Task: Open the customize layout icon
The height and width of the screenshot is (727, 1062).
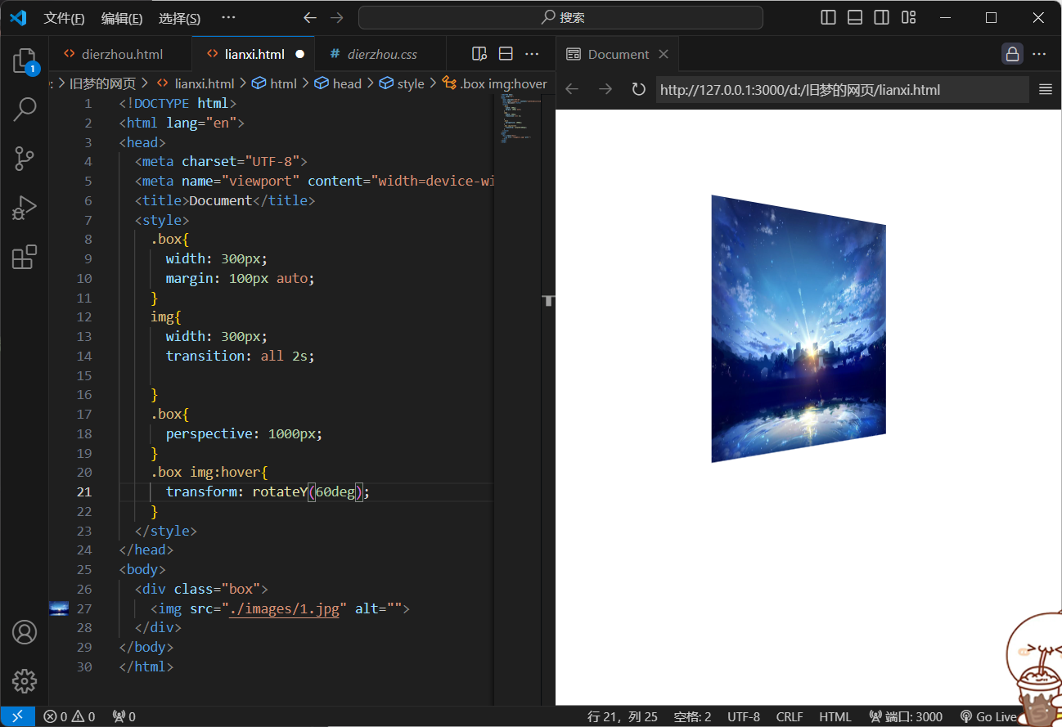Action: click(908, 17)
